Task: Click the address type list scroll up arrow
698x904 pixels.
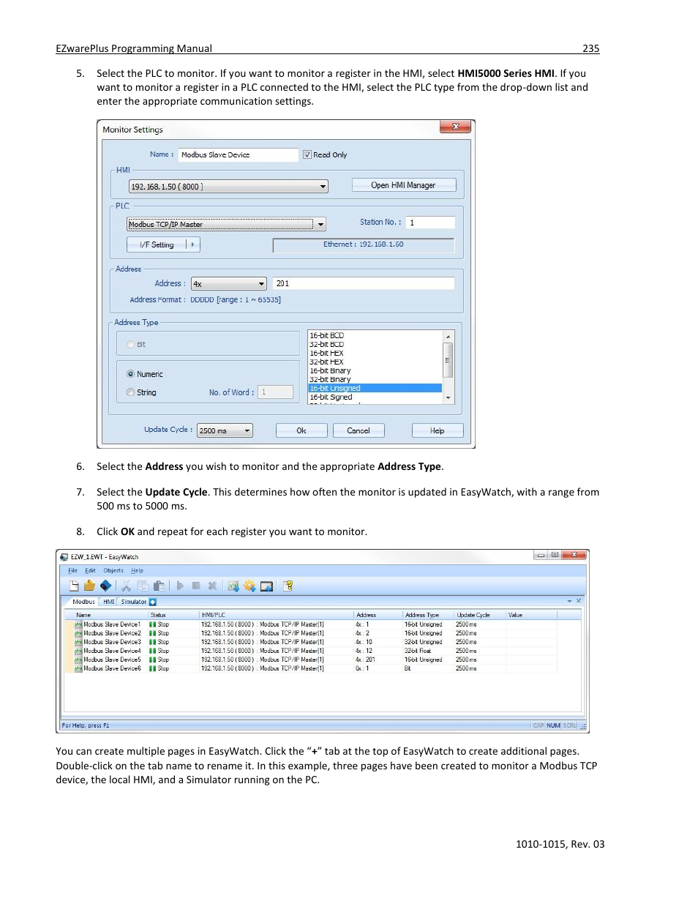Action: coord(448,337)
